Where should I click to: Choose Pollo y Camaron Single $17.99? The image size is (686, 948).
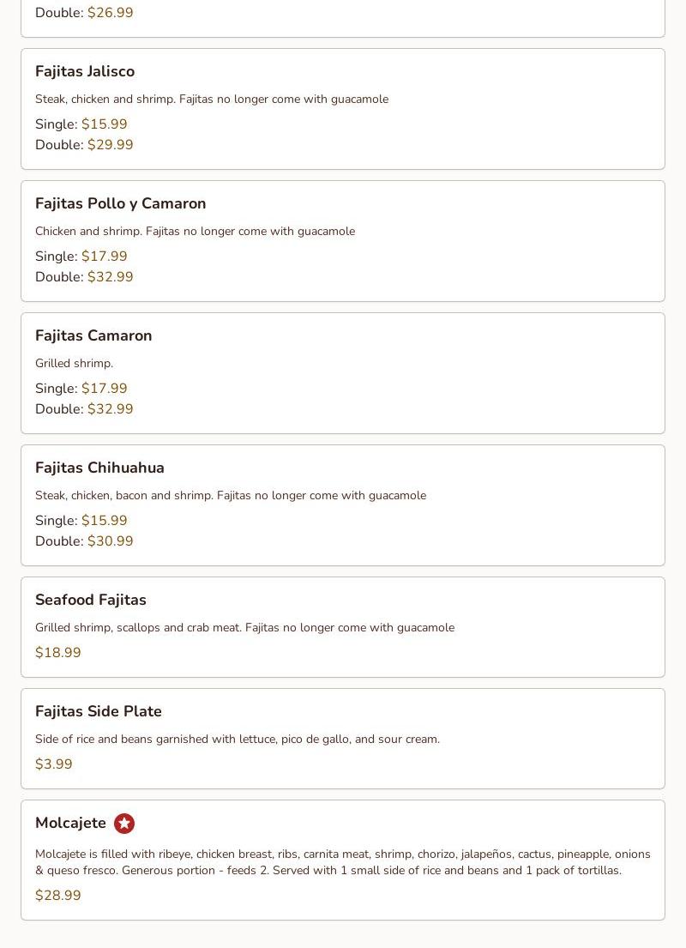tap(81, 256)
